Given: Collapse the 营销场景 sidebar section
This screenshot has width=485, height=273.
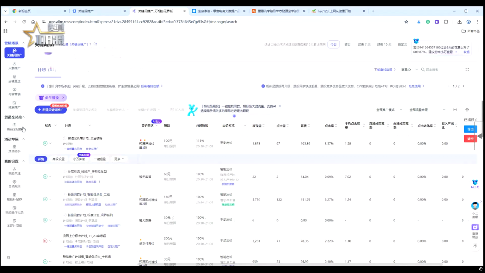Looking at the screenshot, I should 23,43.
